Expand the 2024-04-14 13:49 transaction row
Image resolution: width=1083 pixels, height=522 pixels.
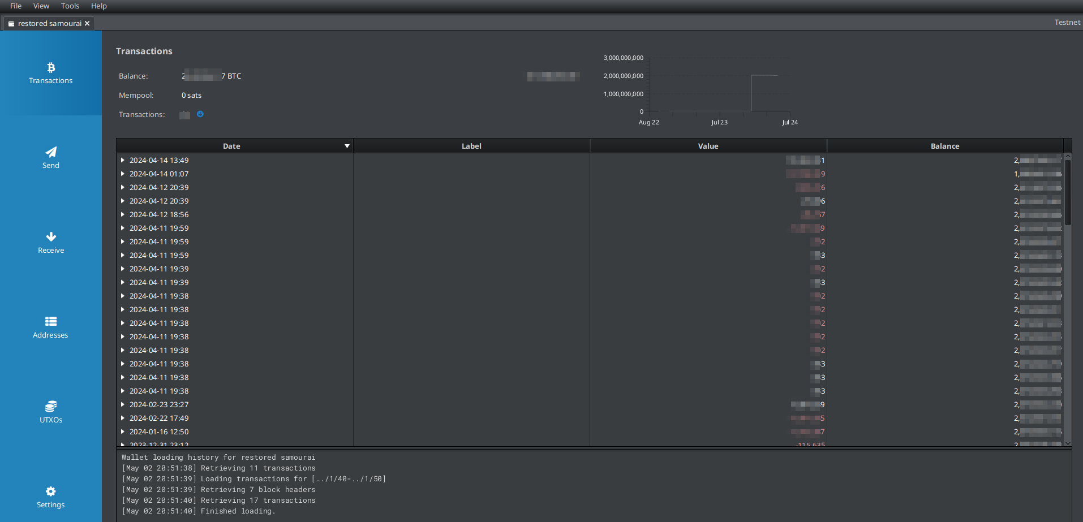pos(122,160)
